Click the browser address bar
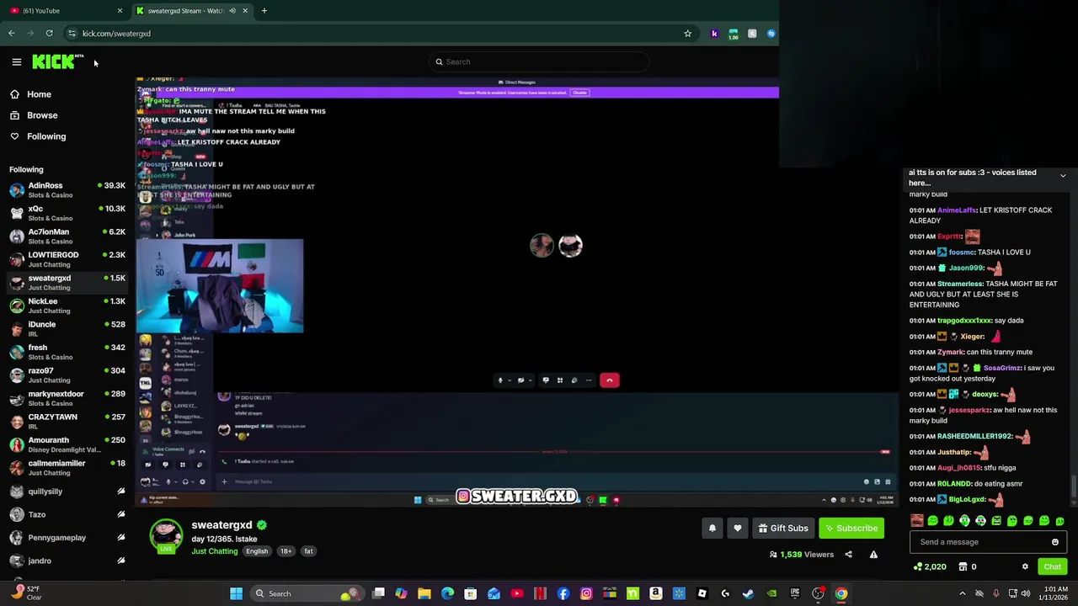Image resolution: width=1078 pixels, height=606 pixels. click(x=379, y=34)
